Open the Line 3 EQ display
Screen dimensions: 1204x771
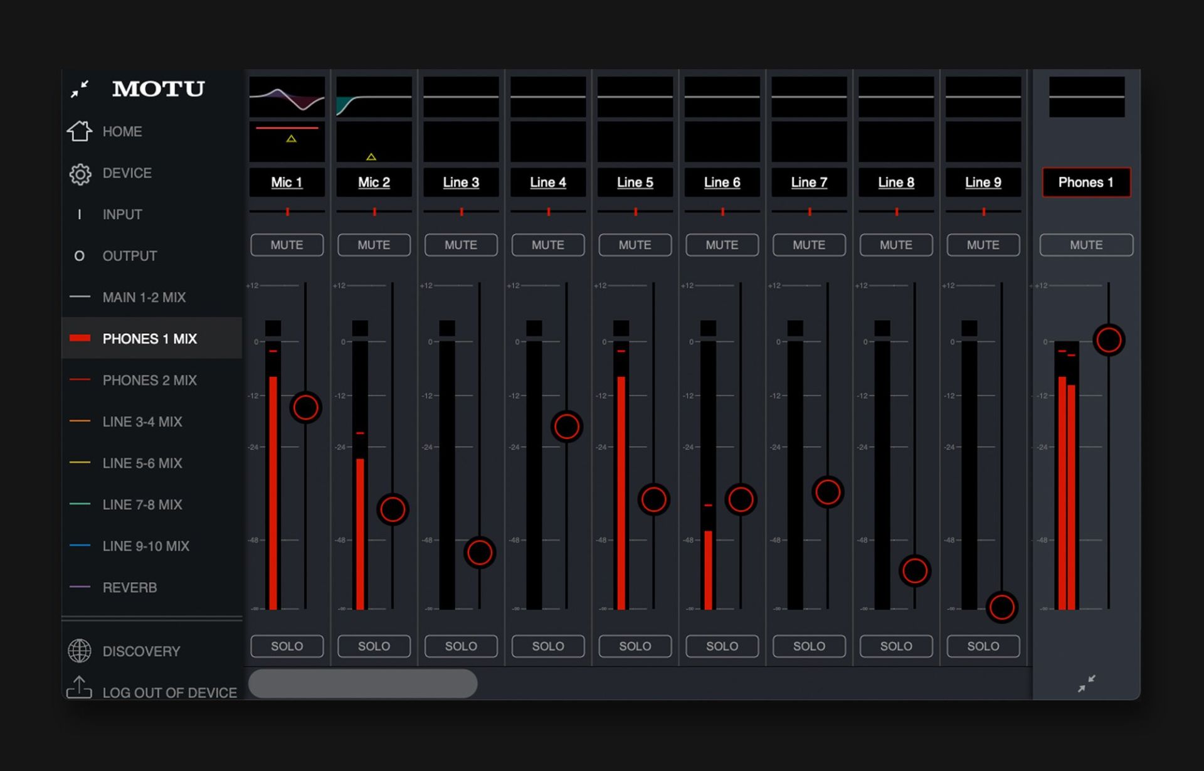point(461,97)
